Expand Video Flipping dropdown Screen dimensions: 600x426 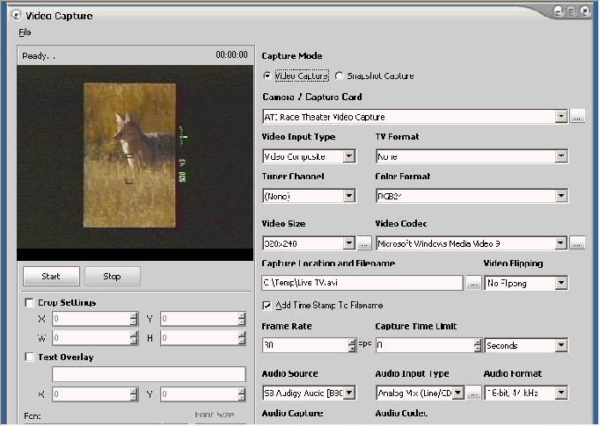click(560, 283)
